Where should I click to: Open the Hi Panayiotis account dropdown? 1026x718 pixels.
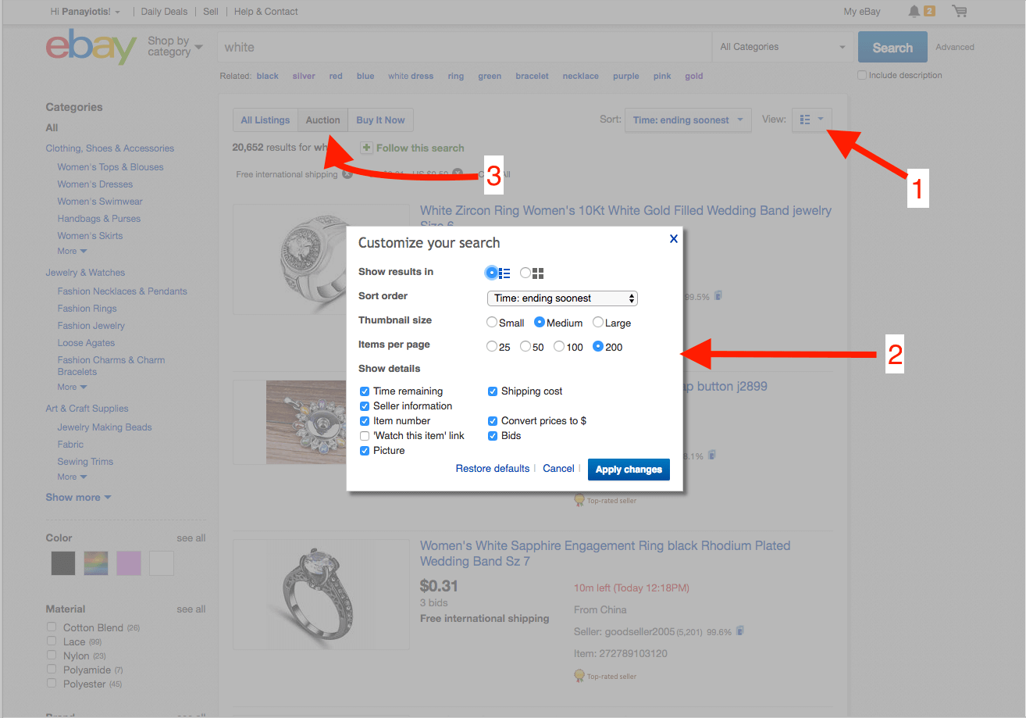tap(85, 12)
